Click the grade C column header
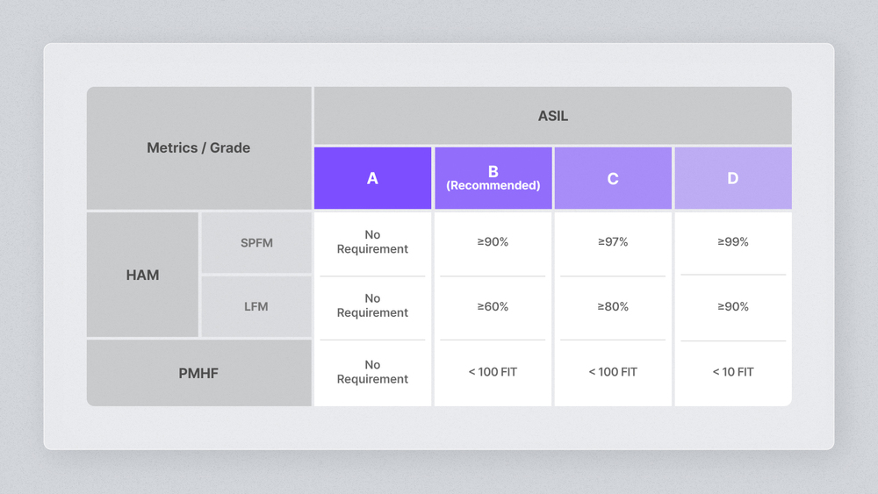 (x=613, y=178)
